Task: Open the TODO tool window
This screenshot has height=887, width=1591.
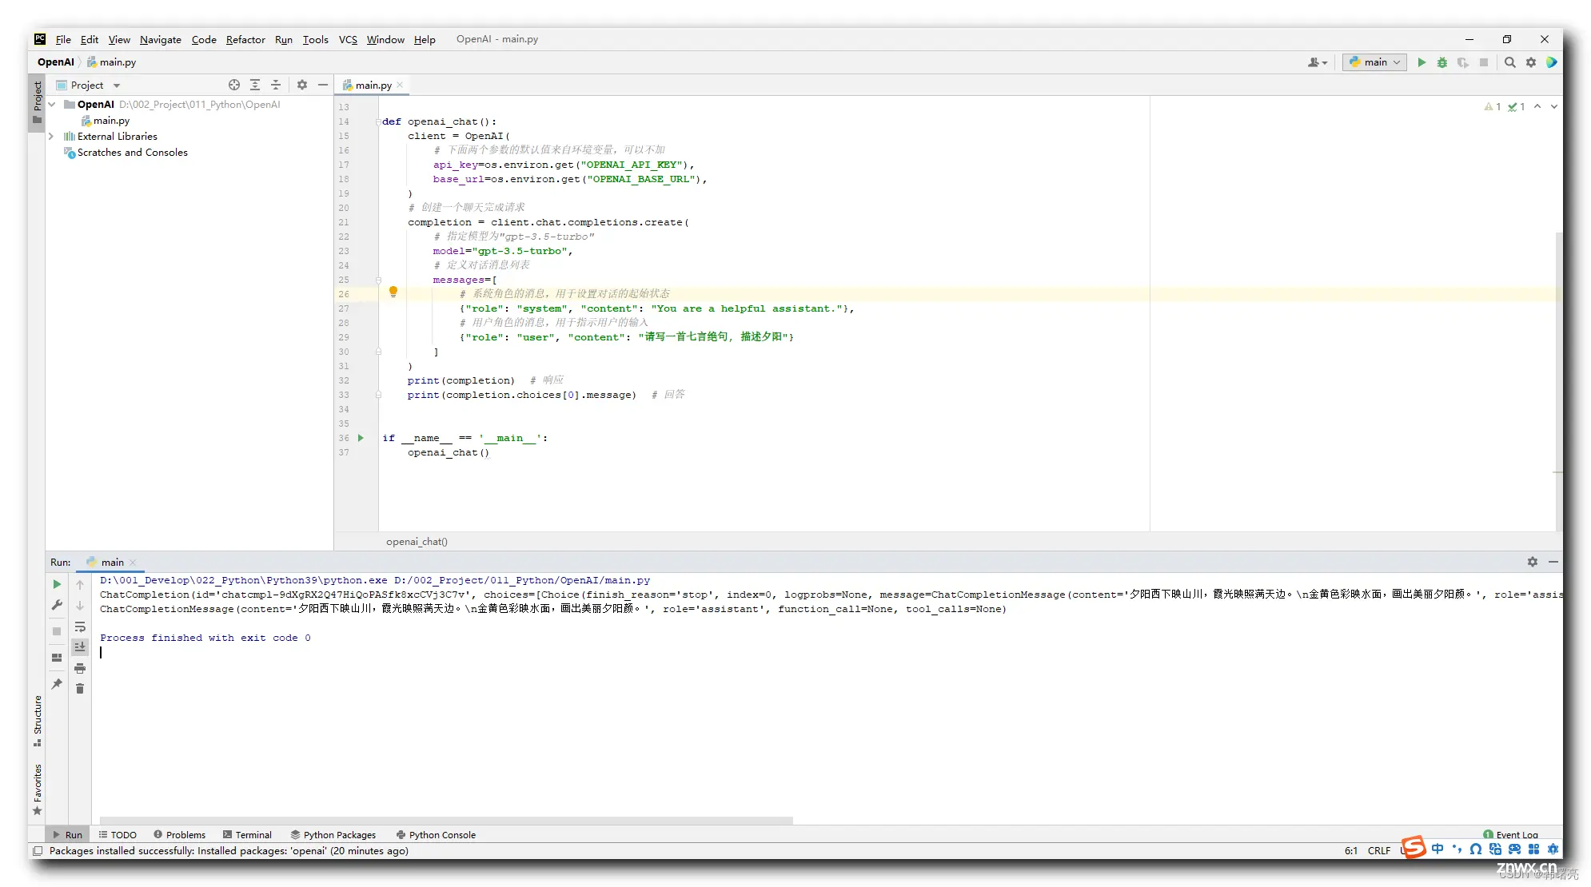Action: click(x=118, y=834)
